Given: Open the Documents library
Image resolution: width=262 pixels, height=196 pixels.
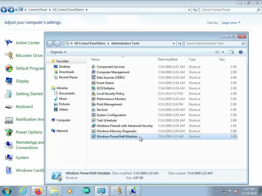Looking at the screenshot, I should (67, 93).
